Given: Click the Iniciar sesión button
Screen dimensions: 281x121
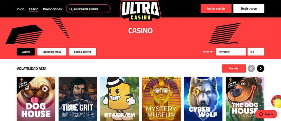Looking at the screenshot, I should click(x=216, y=8).
